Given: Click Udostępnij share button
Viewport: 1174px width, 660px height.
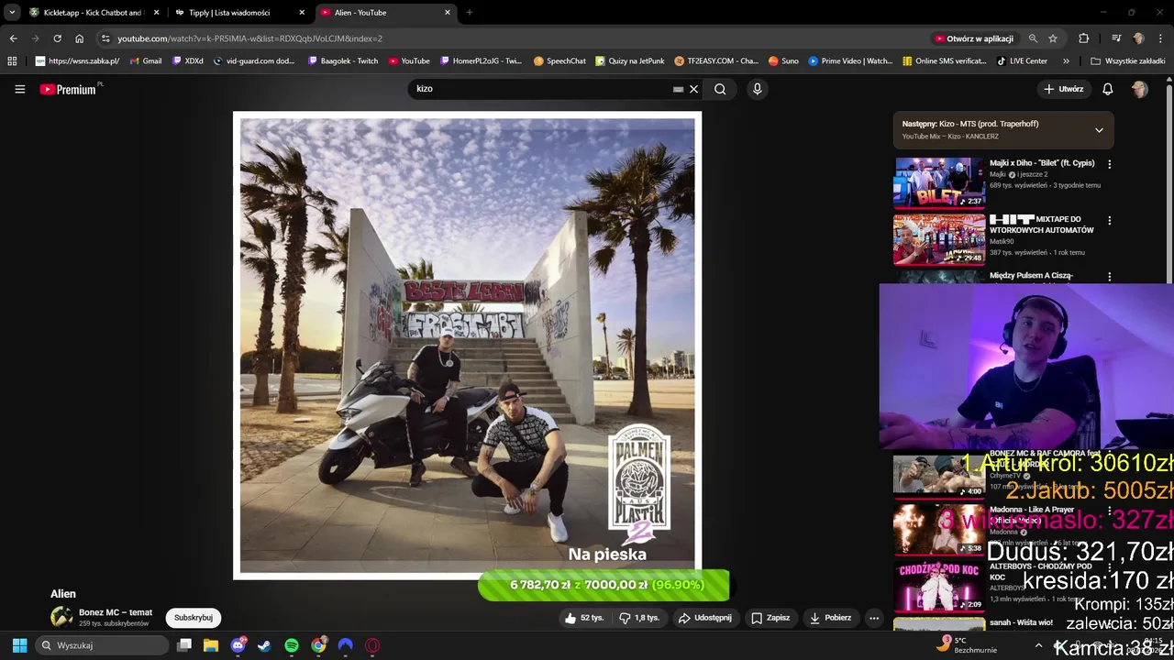Looking at the screenshot, I should coord(704,618).
